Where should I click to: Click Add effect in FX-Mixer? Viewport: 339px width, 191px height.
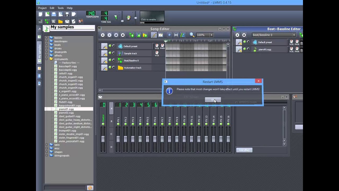click(244, 150)
